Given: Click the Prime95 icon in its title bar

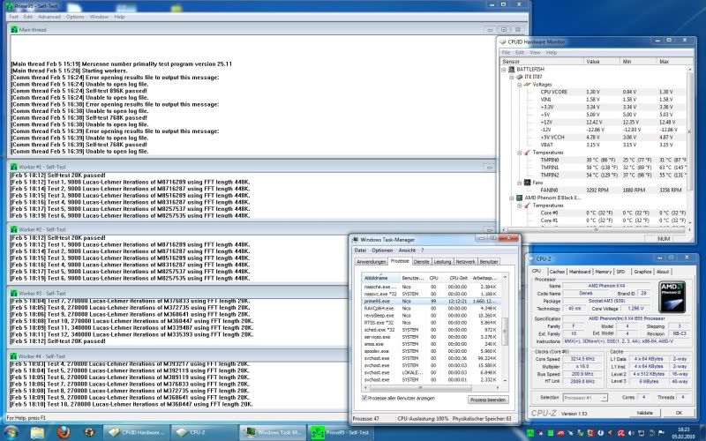Looking at the screenshot, I should [9, 6].
